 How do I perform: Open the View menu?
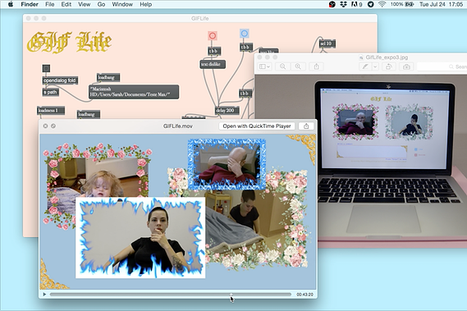(x=84, y=4)
